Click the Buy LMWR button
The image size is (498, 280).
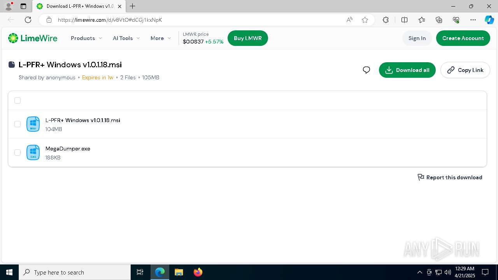pyautogui.click(x=248, y=38)
